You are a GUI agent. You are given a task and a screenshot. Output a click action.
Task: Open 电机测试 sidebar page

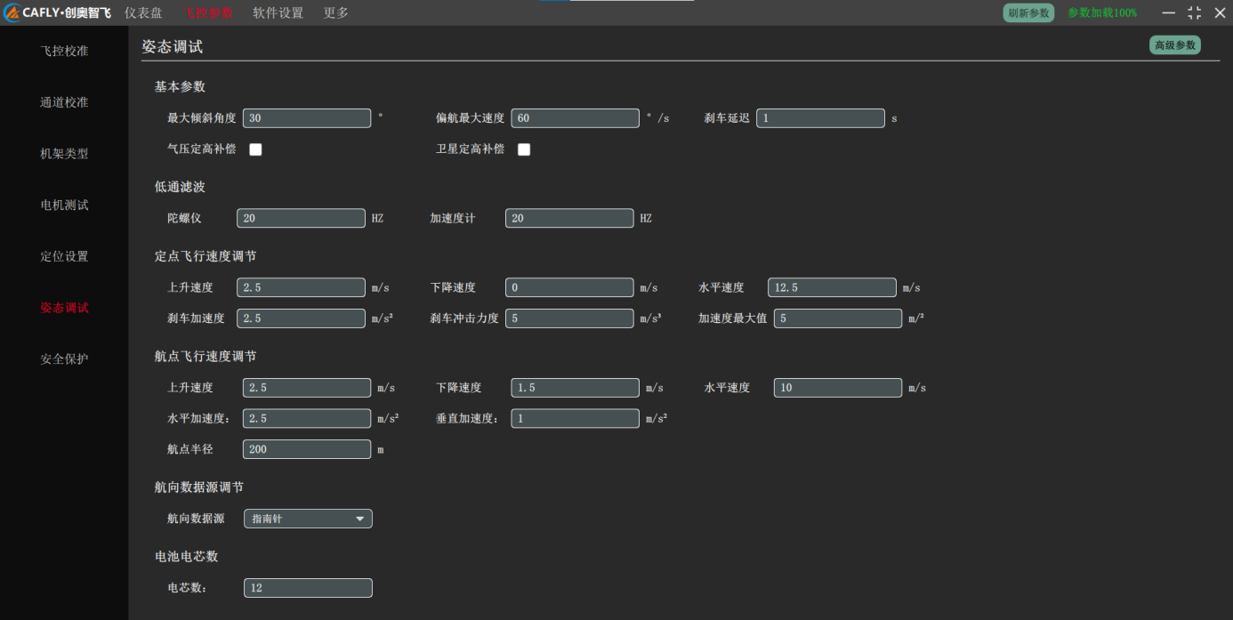pyautogui.click(x=64, y=205)
